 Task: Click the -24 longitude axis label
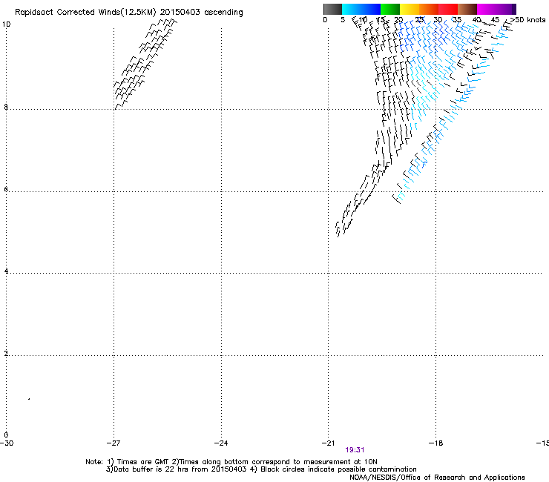coord(221,443)
